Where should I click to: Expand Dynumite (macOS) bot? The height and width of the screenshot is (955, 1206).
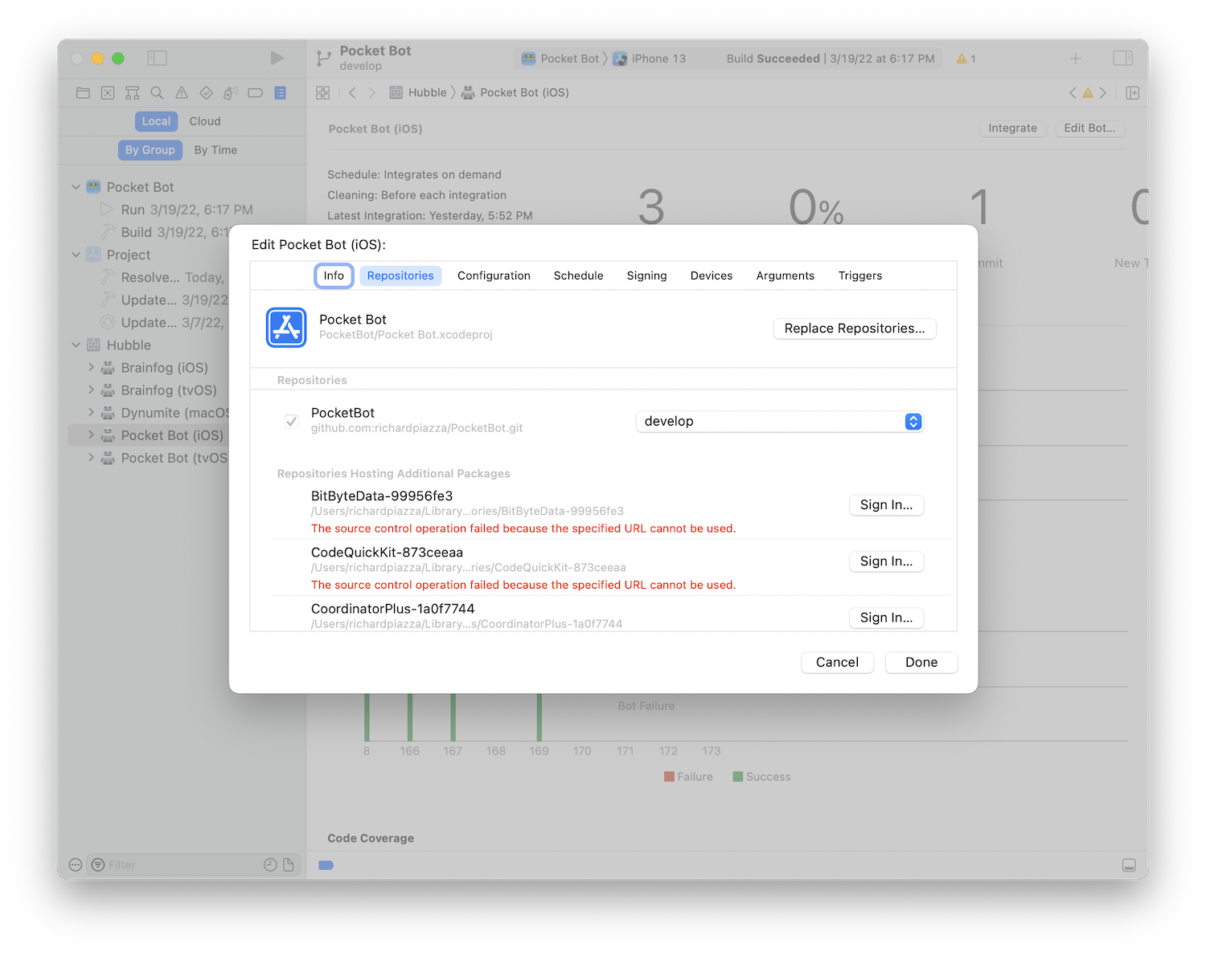click(91, 413)
